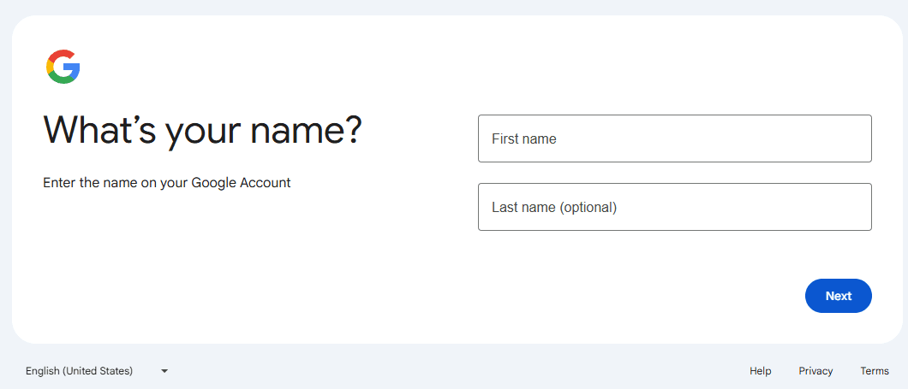Click the Google G logo
The width and height of the screenshot is (908, 389).
pos(63,67)
